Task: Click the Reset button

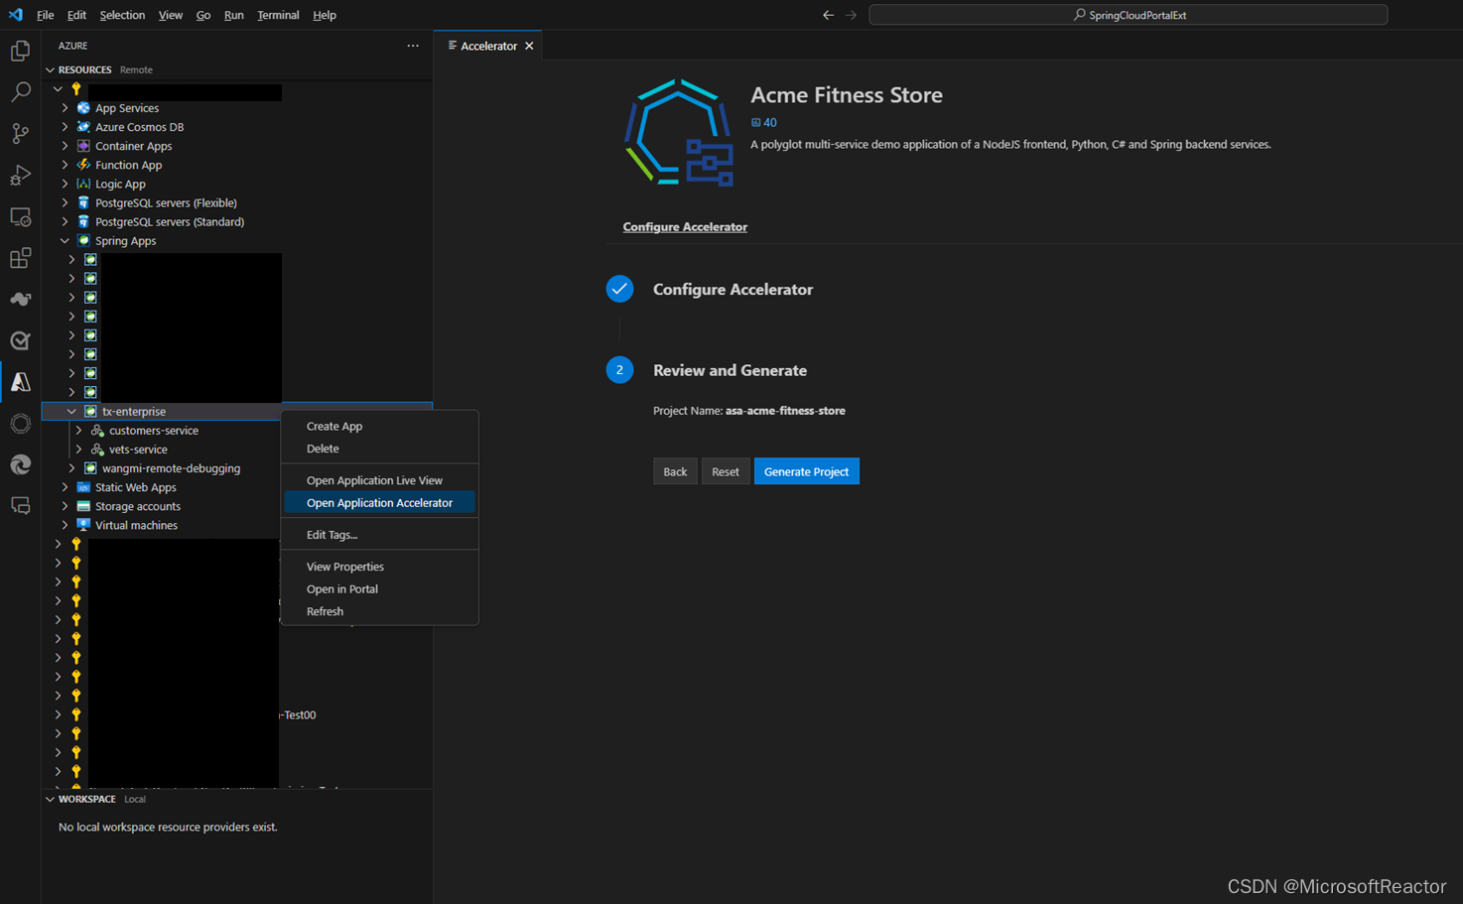Action: point(725,471)
